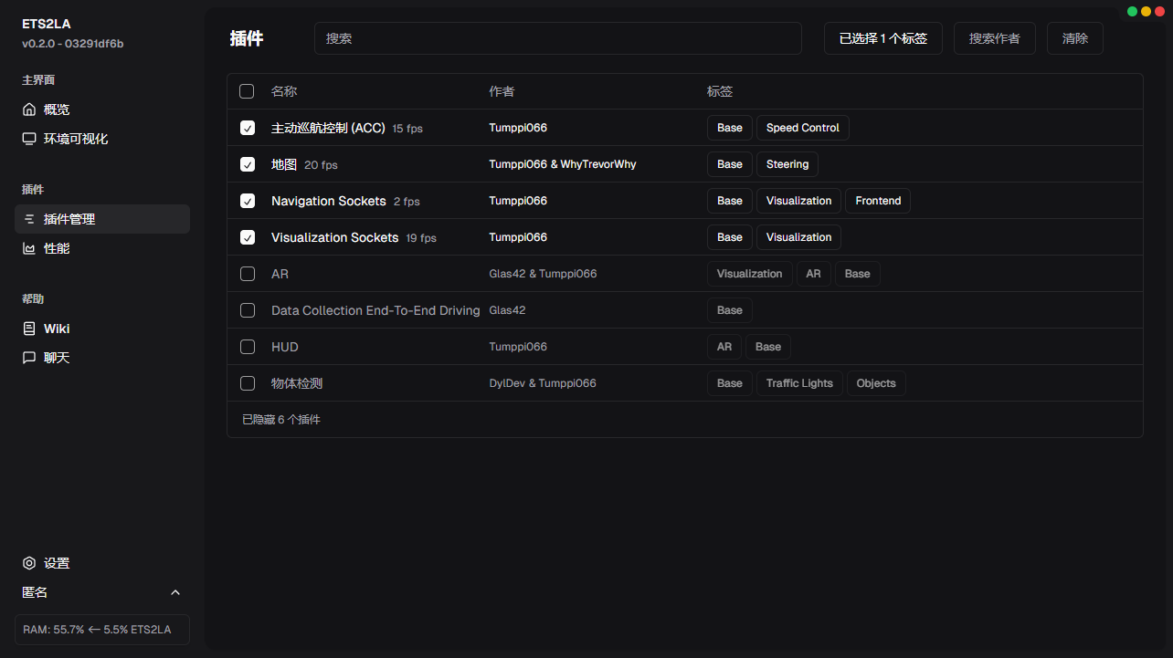The image size is (1173, 658).
Task: Uncheck the 地图 plugin checkbox
Action: (248, 164)
